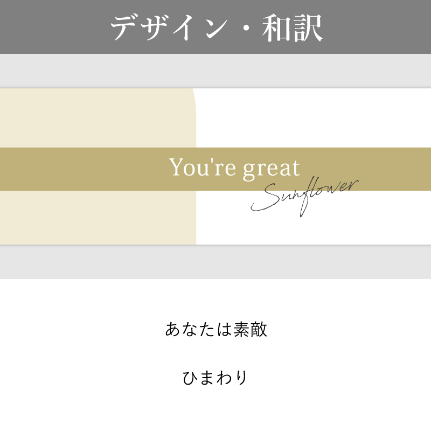Click the あなたは素敵 translation text
Viewport: 431px width, 431px height.
(216, 329)
